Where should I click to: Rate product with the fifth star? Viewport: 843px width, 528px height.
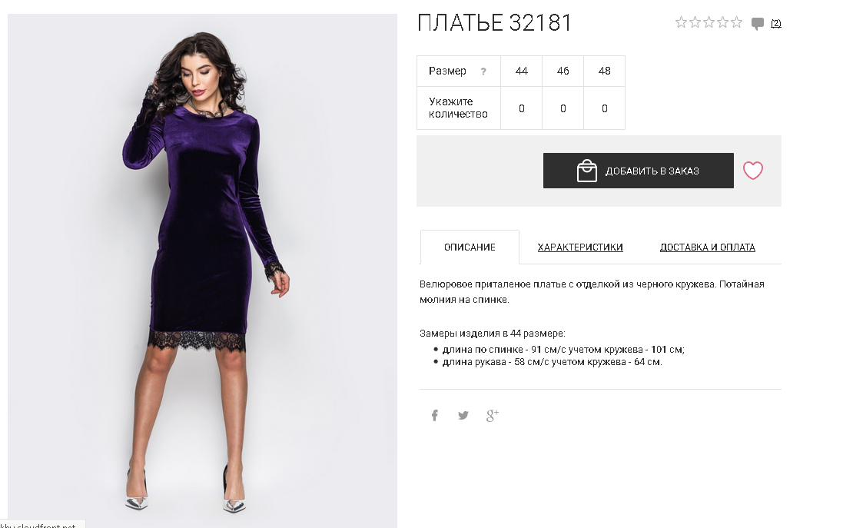[736, 22]
